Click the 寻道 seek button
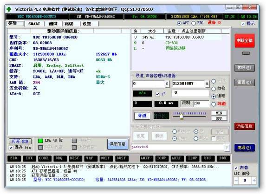This screenshot has height=194, width=266. (x=142, y=116)
